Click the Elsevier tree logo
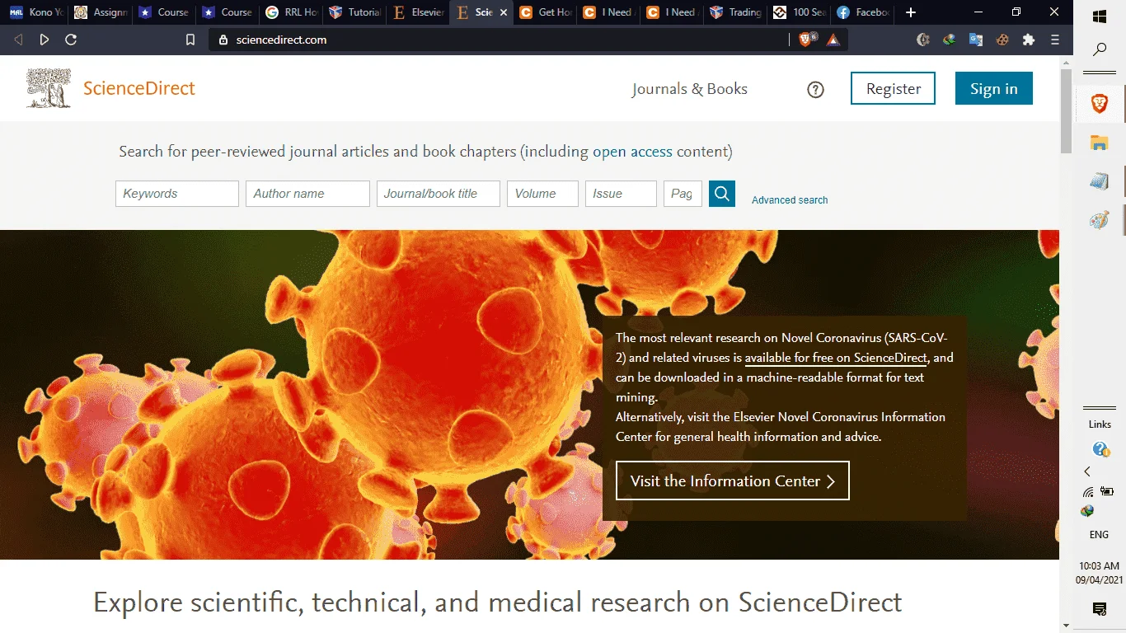The width and height of the screenshot is (1126, 633). click(x=49, y=88)
